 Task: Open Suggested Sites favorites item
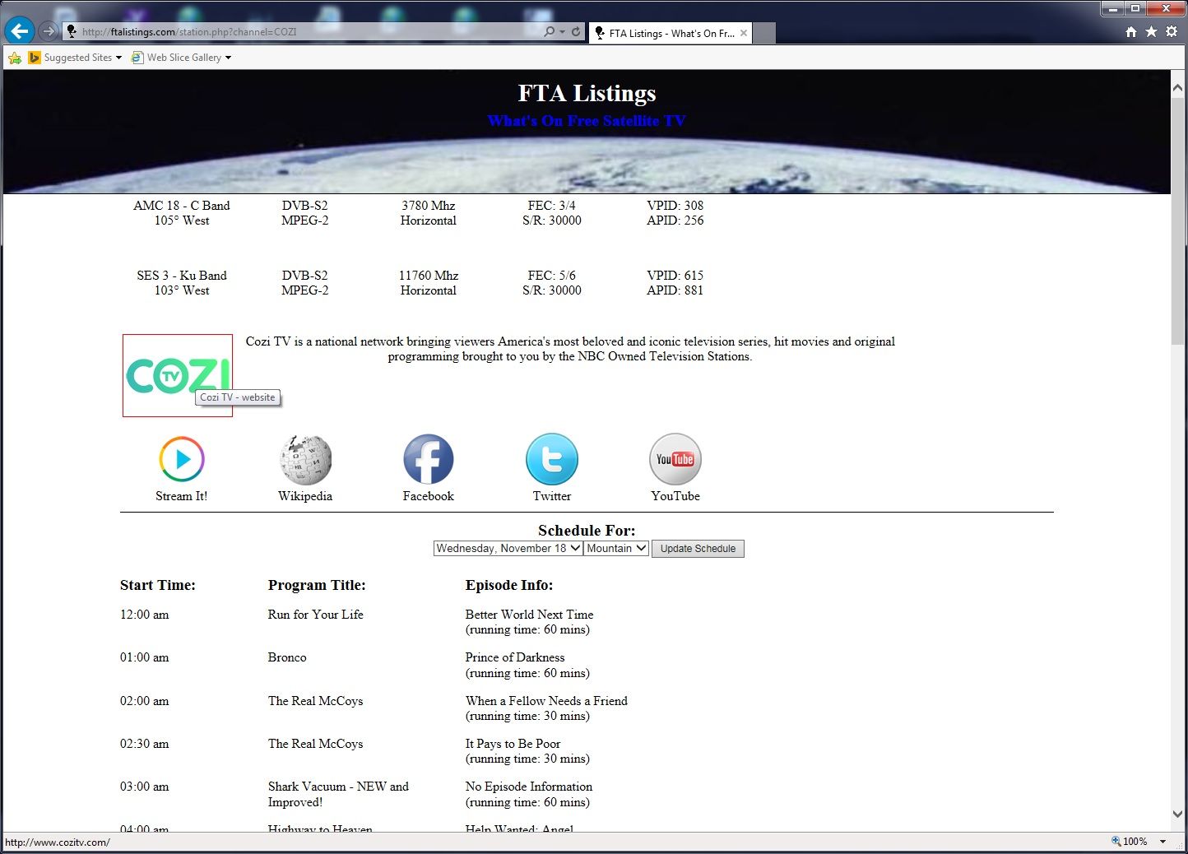[75, 58]
